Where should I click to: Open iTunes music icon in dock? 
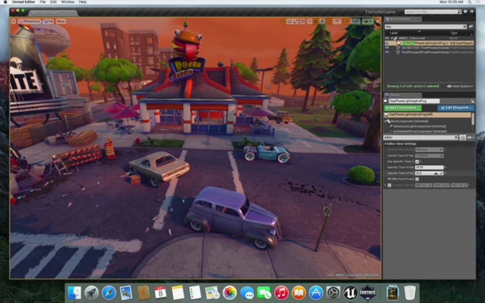(281, 293)
